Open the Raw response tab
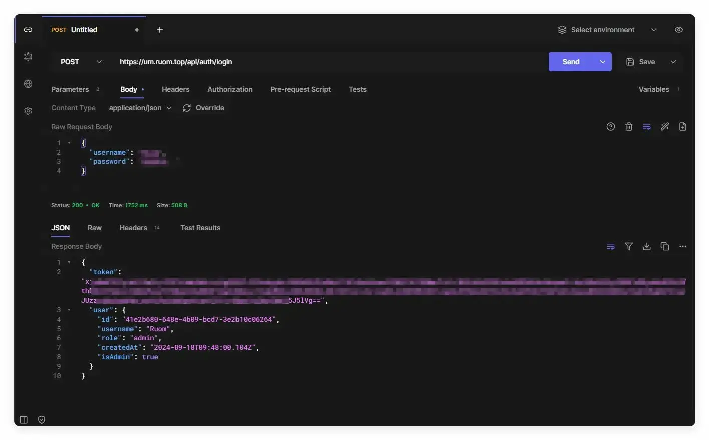 (94, 228)
